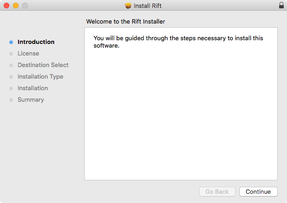The width and height of the screenshot is (287, 203).
Task: Click the bullet beside Destination Select
Action: [11, 65]
